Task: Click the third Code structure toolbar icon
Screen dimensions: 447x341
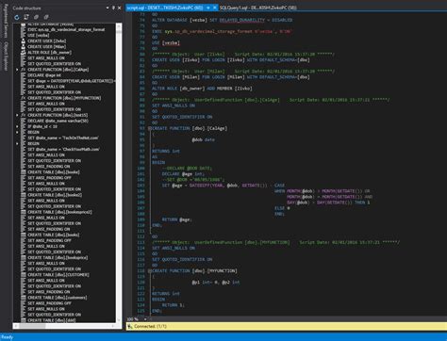Action: 37,17
